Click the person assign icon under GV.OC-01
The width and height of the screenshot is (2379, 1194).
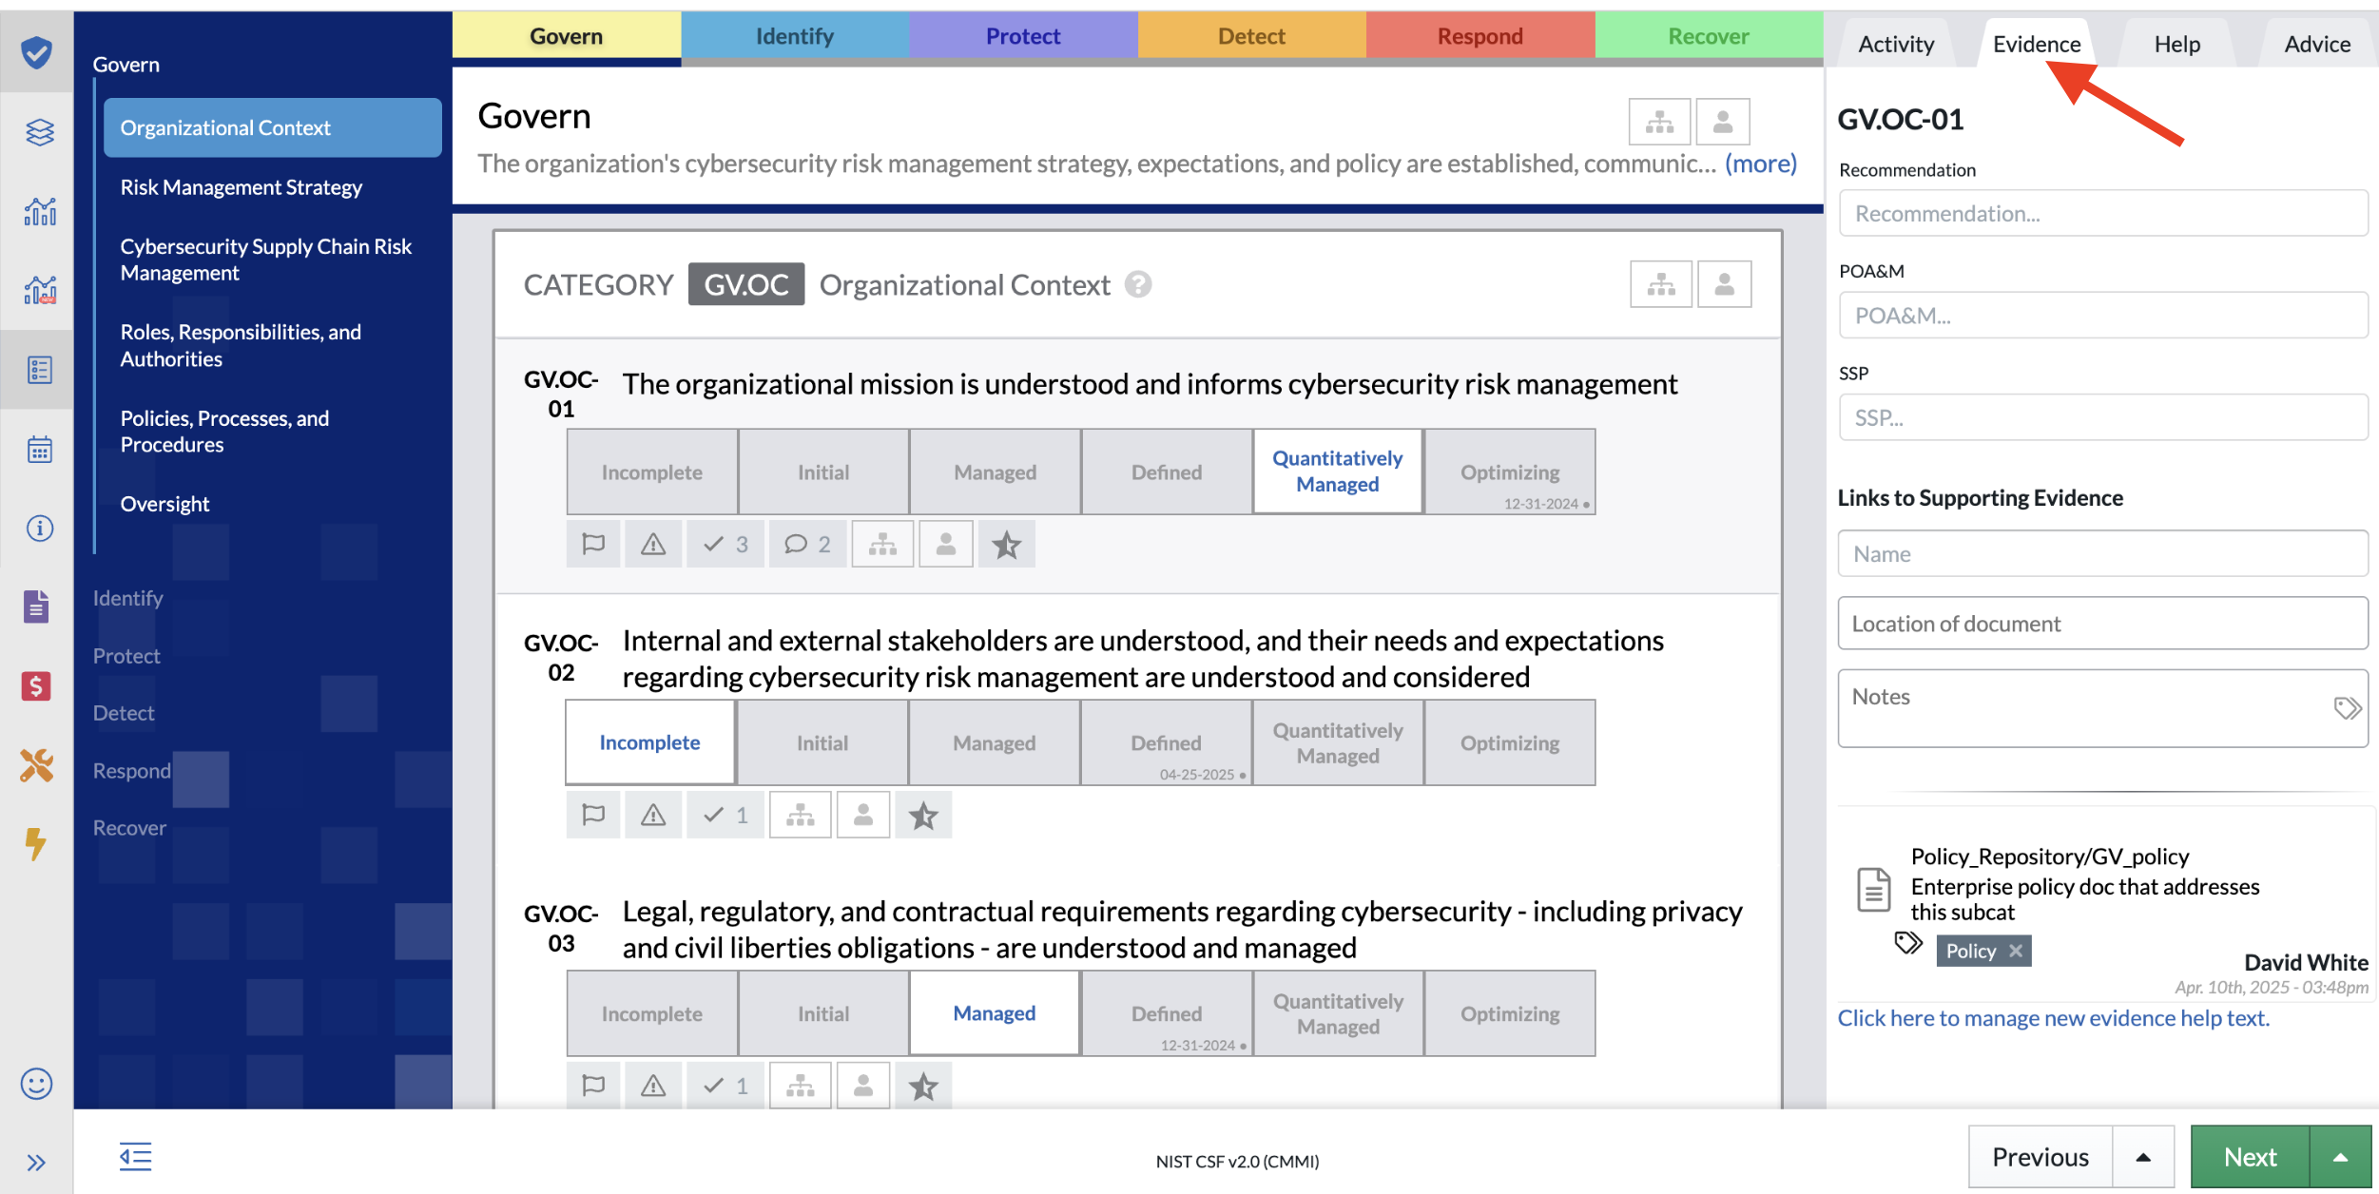coord(946,544)
